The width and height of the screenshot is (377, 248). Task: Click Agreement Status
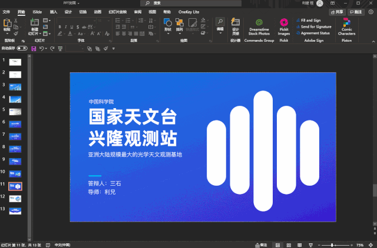(313, 33)
